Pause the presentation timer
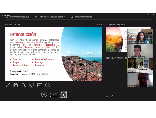 click(x=15, y=25)
